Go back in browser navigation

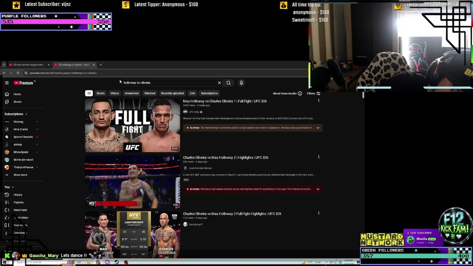tap(4, 73)
